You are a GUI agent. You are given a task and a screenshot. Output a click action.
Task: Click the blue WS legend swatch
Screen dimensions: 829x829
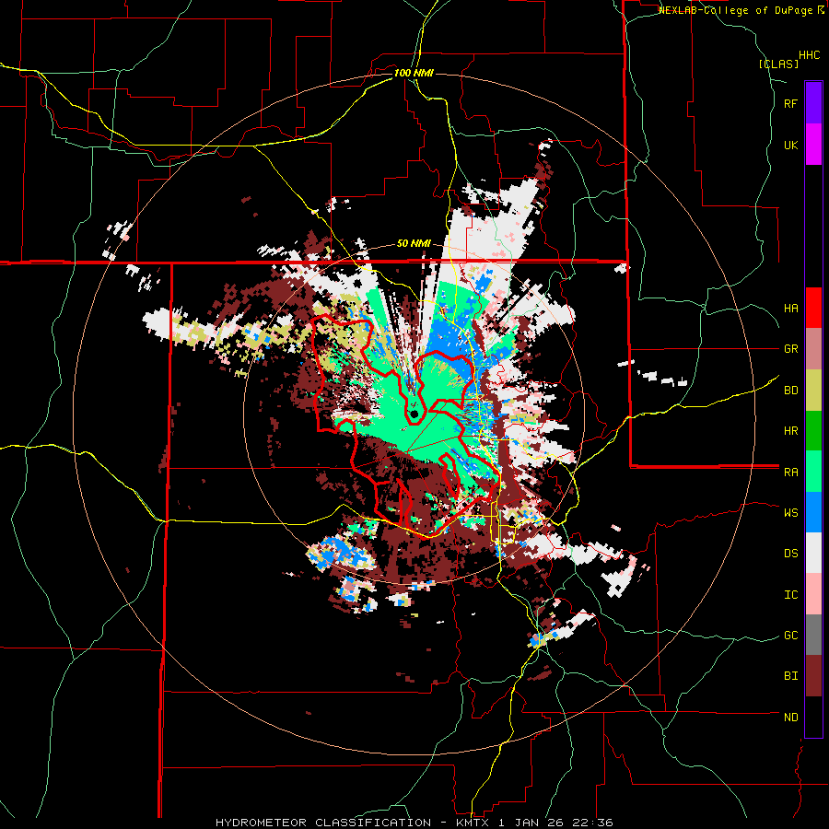[x=813, y=512]
